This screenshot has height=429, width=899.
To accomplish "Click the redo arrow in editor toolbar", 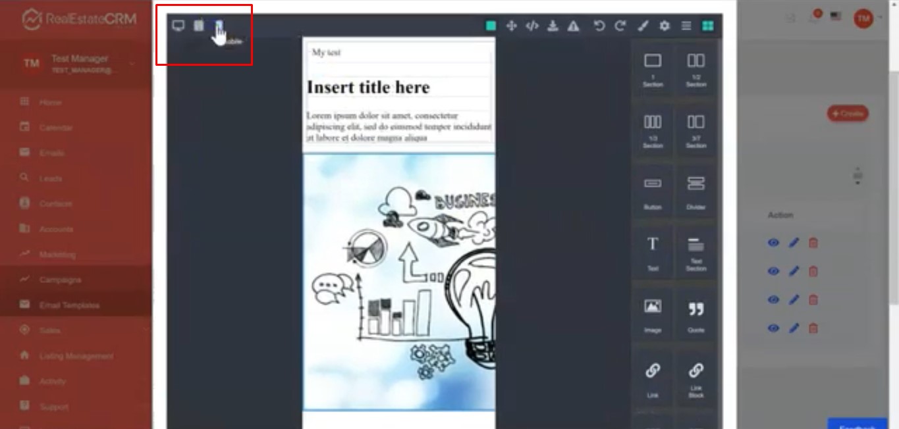I will coord(620,26).
